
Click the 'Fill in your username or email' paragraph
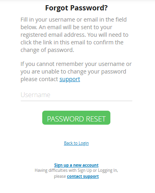tap(75, 35)
